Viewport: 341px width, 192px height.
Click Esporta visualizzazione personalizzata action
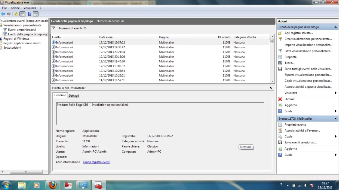point(308,75)
